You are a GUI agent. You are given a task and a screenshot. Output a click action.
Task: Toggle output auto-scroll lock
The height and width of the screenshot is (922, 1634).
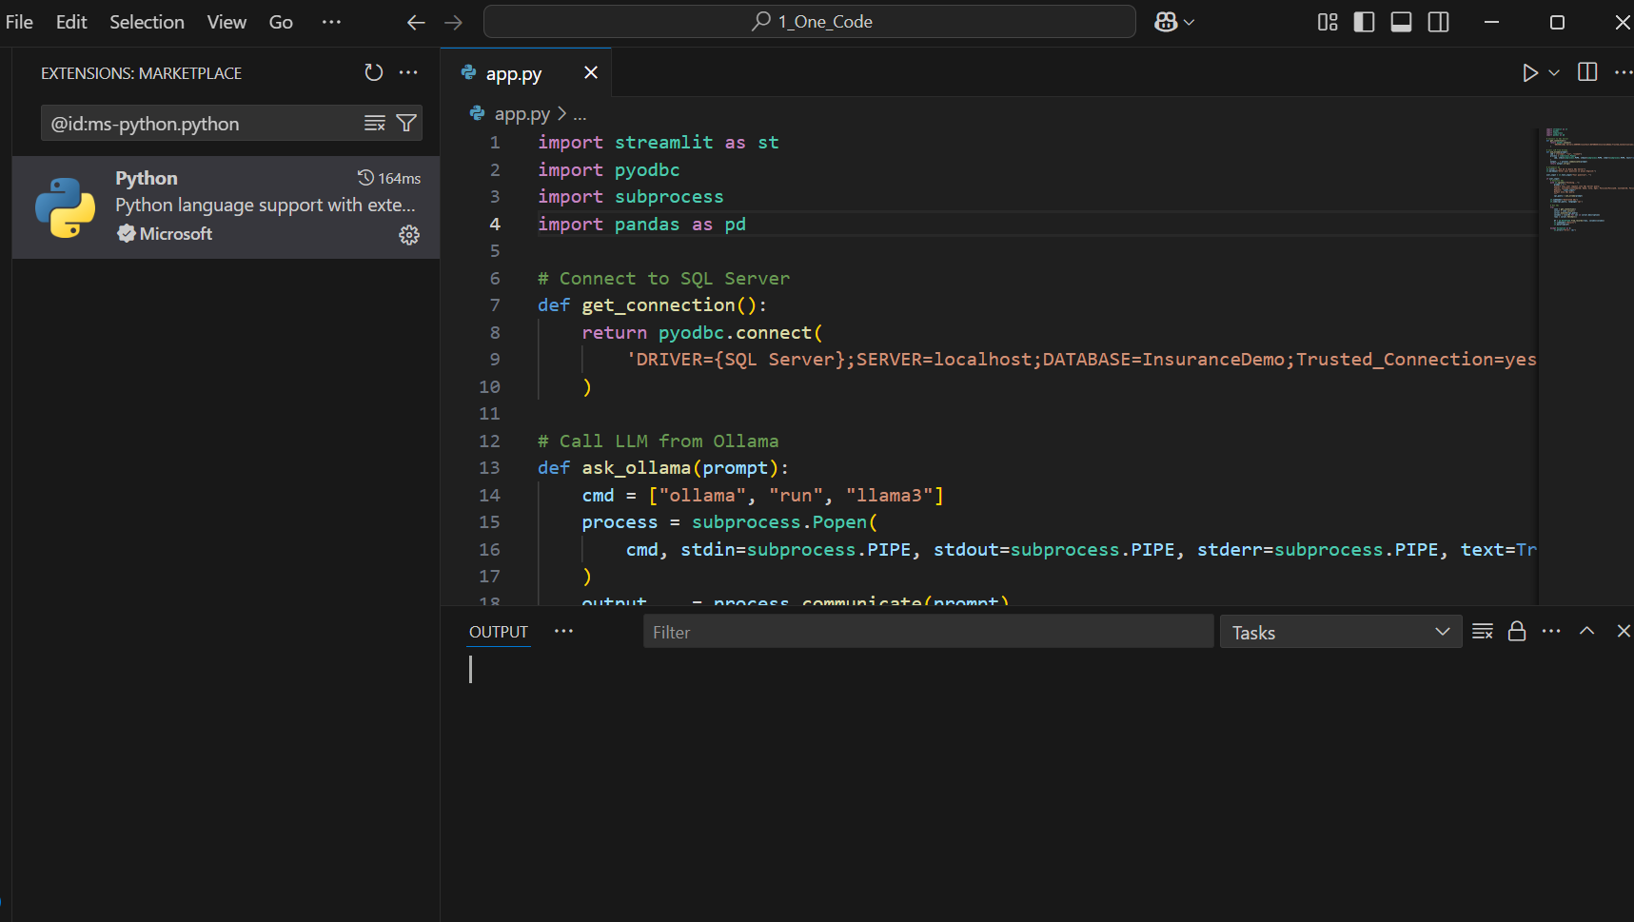[x=1517, y=632]
